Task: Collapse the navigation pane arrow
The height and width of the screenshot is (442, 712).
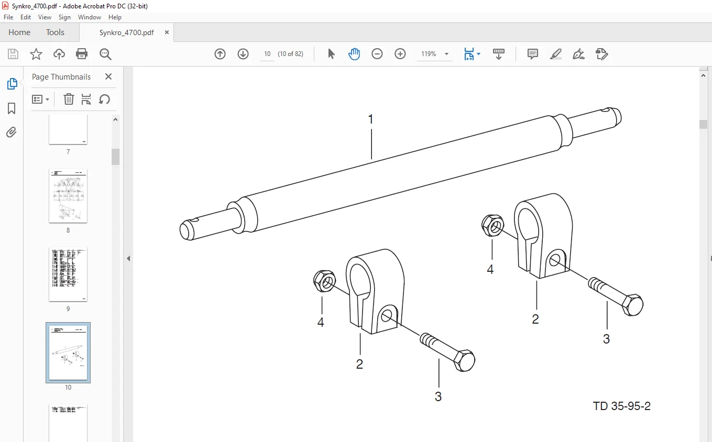Action: [128, 258]
